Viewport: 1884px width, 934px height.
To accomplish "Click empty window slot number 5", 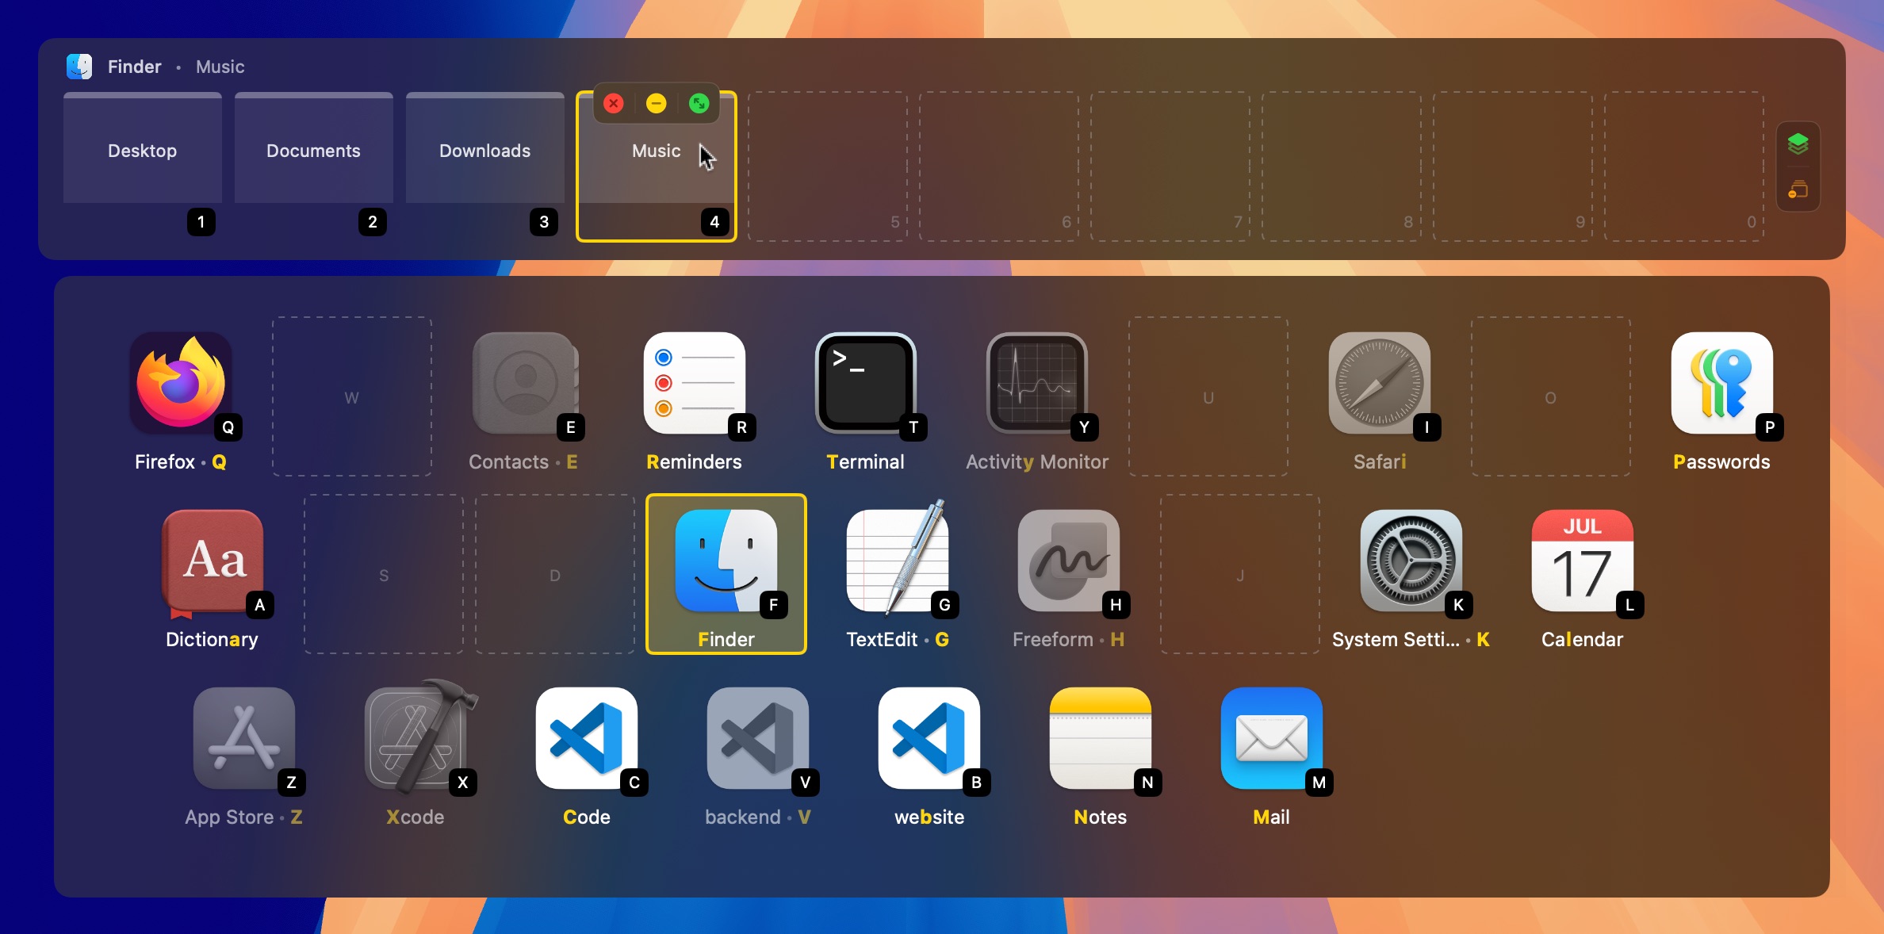I will [x=828, y=167].
